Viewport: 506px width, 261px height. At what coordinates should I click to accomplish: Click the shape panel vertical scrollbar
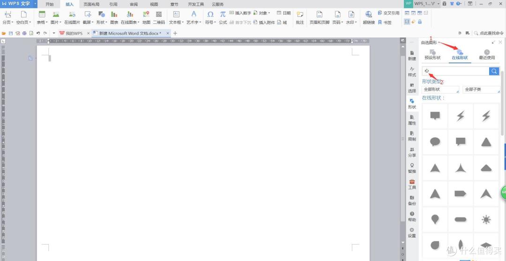pyautogui.click(x=502, y=103)
